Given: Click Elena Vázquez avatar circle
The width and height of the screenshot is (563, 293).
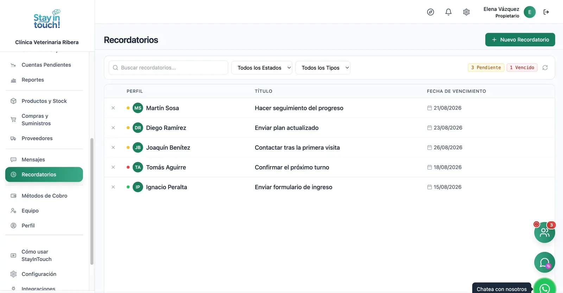Looking at the screenshot, I should coord(530,12).
